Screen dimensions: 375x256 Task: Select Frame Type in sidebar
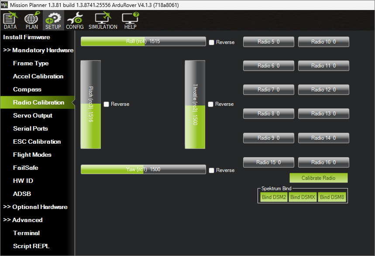click(31, 63)
